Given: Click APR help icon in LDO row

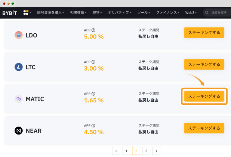Looking at the screenshot, I should pyautogui.click(x=93, y=30).
